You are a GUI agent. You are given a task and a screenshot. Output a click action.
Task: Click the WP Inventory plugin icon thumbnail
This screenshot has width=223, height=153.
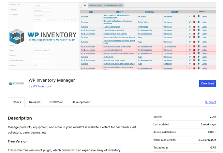(x=17, y=83)
